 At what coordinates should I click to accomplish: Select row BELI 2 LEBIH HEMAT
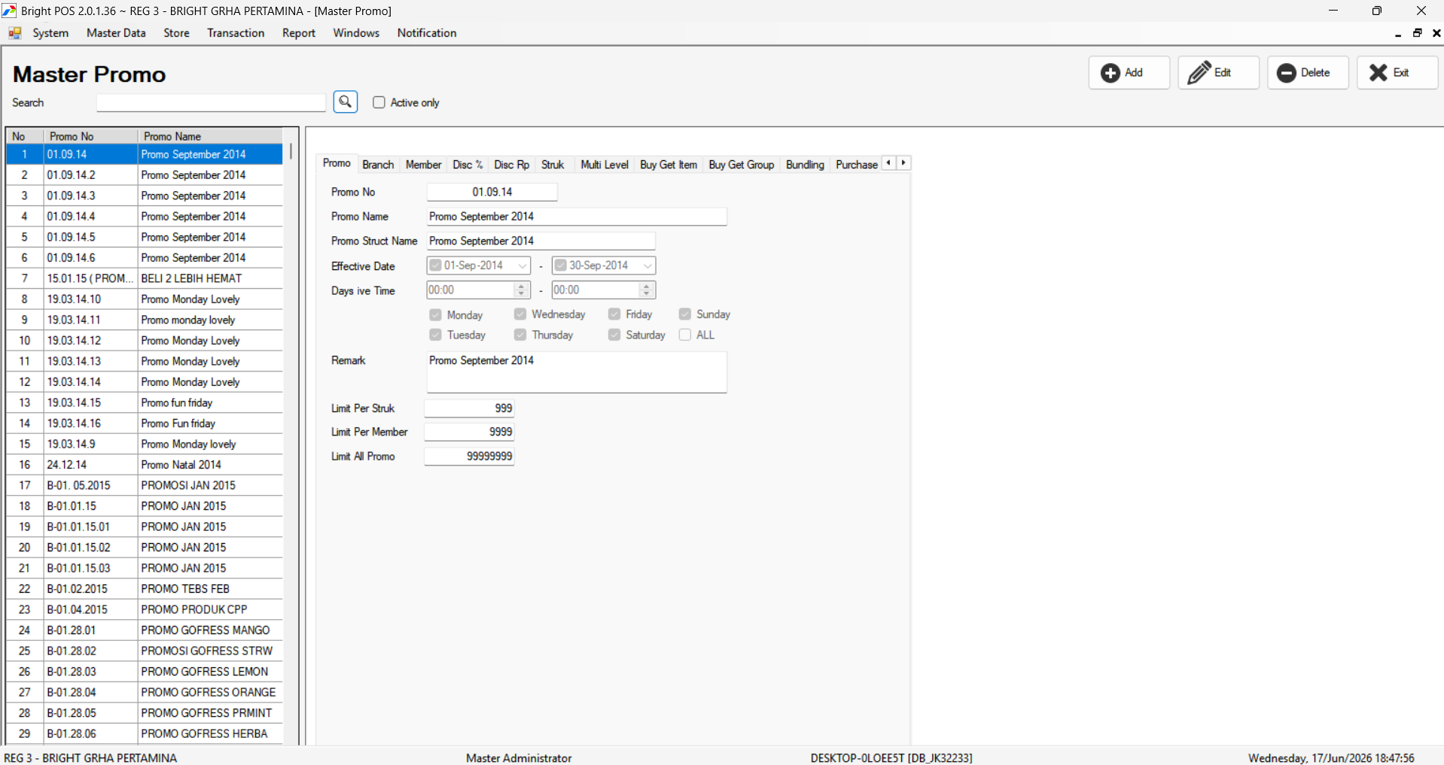coord(145,278)
